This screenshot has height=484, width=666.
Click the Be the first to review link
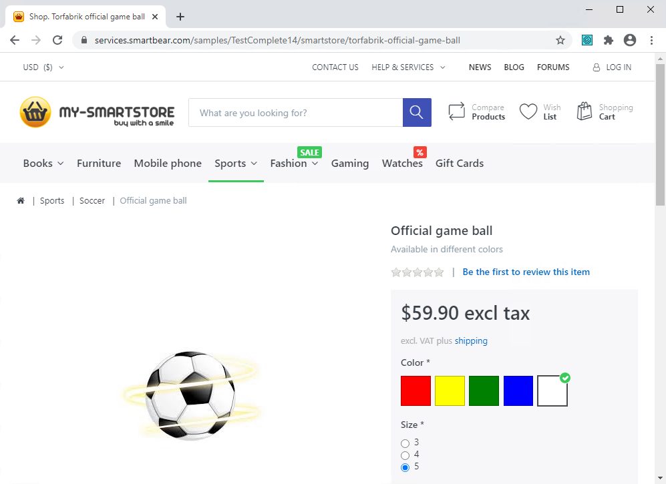pyautogui.click(x=526, y=272)
